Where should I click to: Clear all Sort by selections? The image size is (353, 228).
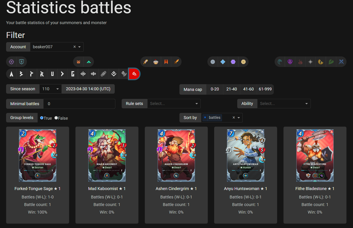(234, 118)
